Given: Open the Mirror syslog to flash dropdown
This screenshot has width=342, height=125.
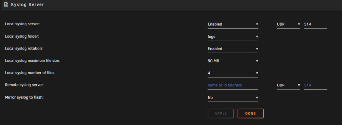Looking at the screenshot, I should coord(233,98).
